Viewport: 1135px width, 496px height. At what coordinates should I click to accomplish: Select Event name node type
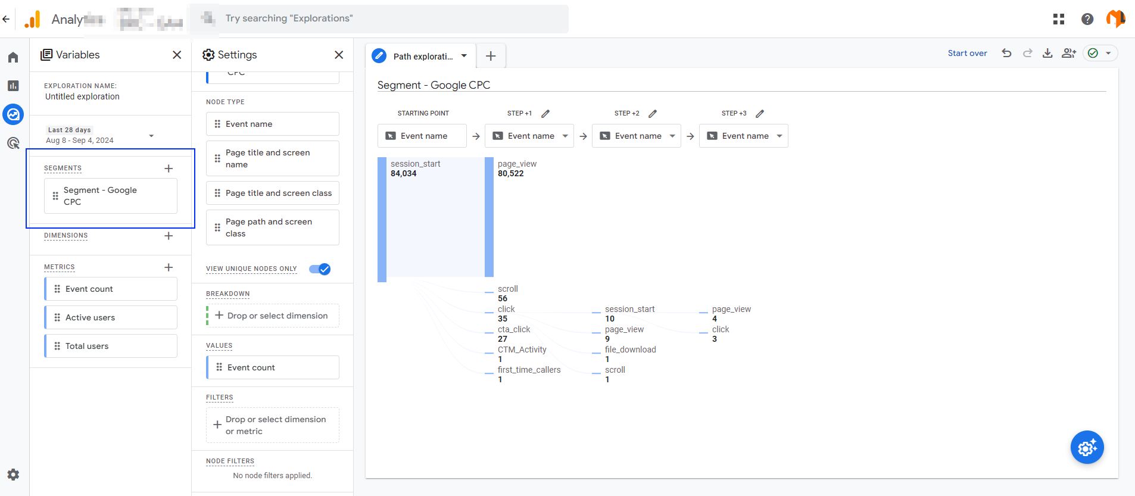[273, 124]
